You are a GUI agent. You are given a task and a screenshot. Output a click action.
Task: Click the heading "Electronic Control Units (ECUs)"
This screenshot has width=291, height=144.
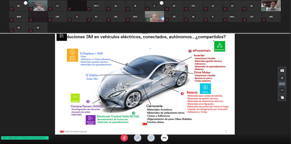pyautogui.click(x=118, y=116)
